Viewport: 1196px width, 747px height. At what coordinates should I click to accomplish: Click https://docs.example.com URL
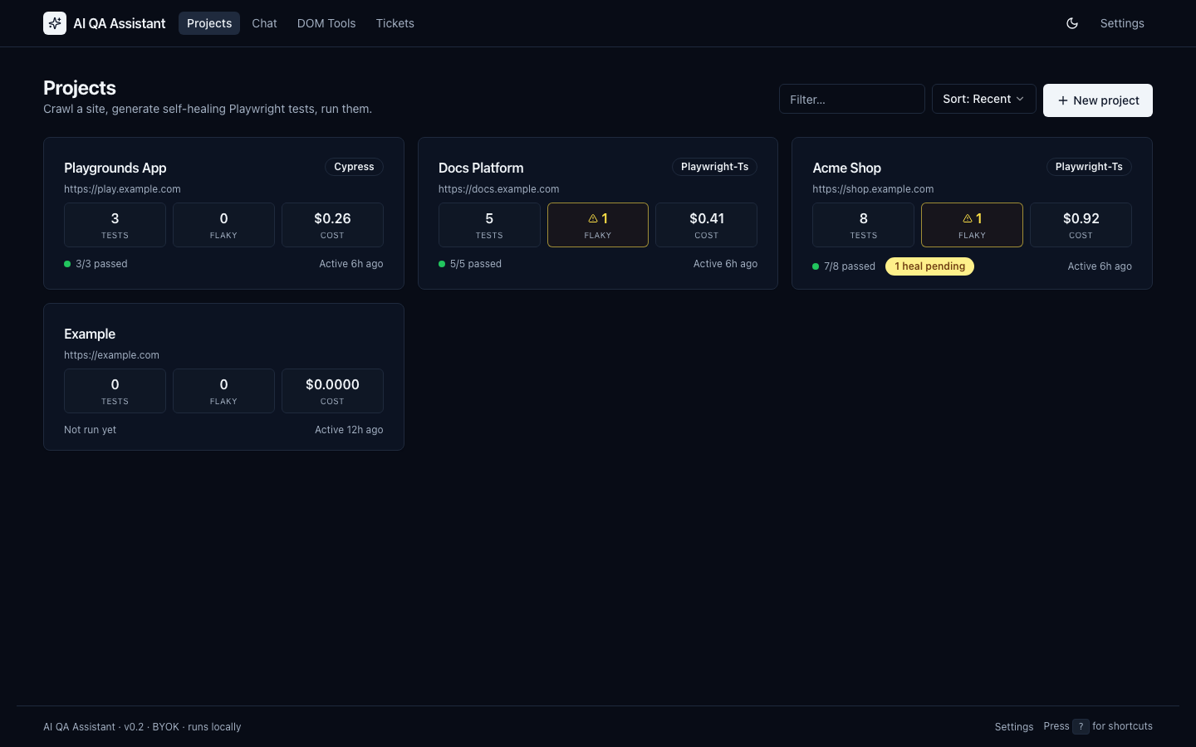(x=498, y=189)
